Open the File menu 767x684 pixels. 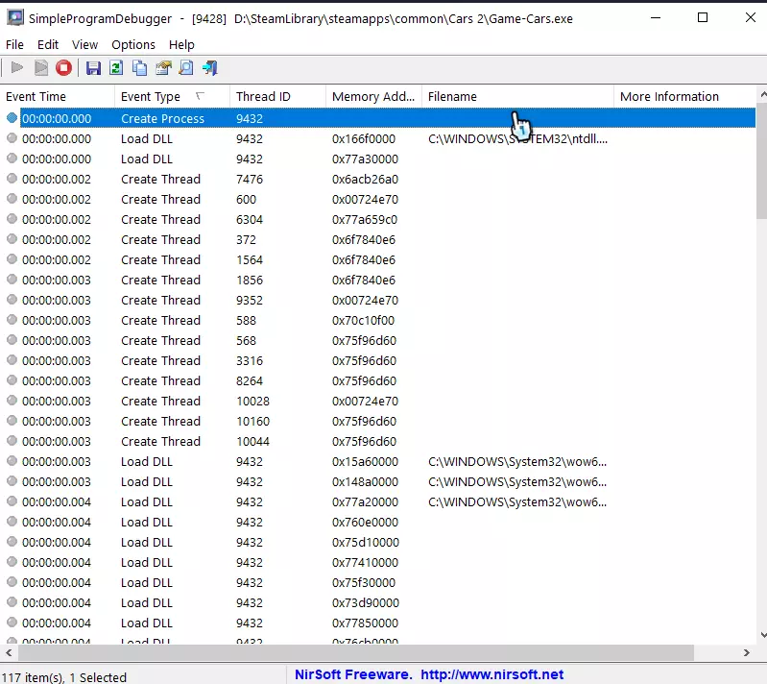(14, 44)
